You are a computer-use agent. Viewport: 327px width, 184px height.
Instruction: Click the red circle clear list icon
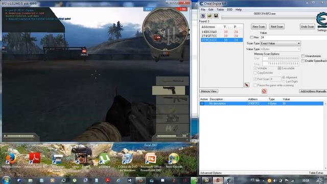point(264,91)
